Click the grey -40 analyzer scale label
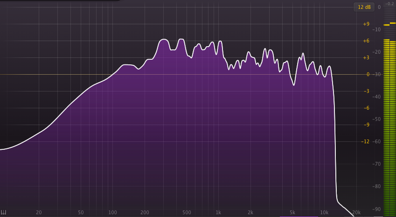 (376, 97)
